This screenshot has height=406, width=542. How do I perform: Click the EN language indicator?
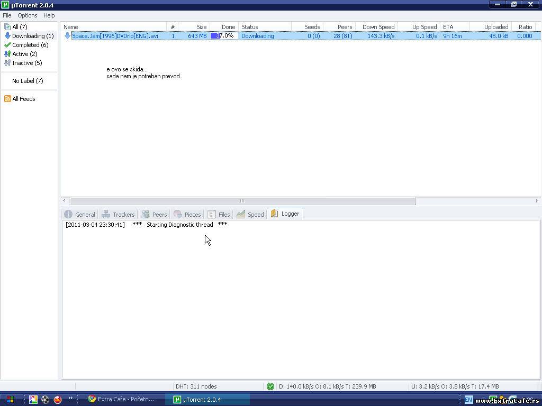pos(468,400)
